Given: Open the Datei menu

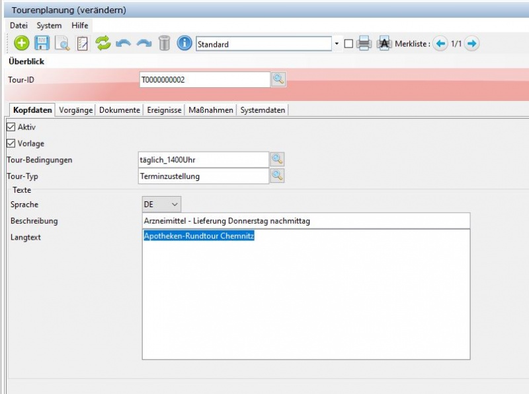Looking at the screenshot, I should (x=19, y=25).
